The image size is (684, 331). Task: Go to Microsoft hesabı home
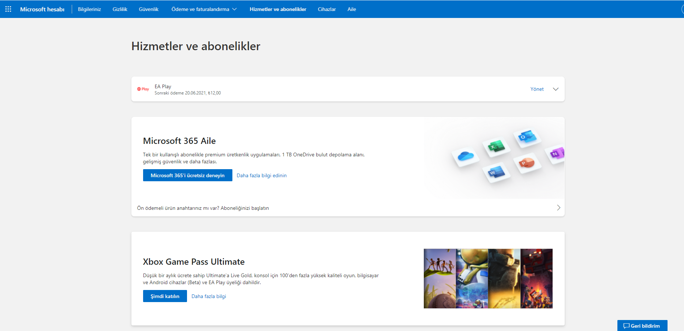coord(42,9)
